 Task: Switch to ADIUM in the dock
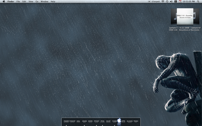coord(84,122)
